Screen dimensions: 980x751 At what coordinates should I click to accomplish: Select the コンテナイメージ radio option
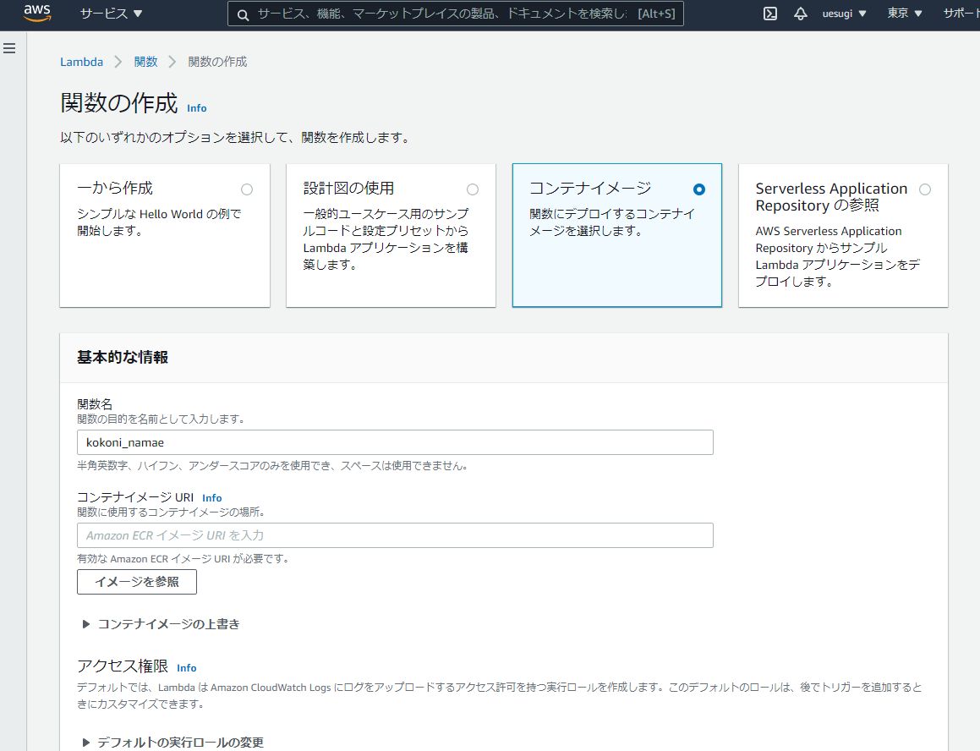[x=698, y=189]
